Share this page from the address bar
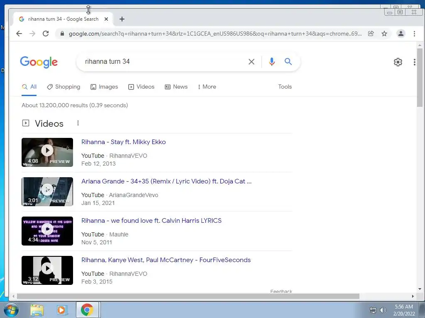425x318 pixels. (371, 34)
